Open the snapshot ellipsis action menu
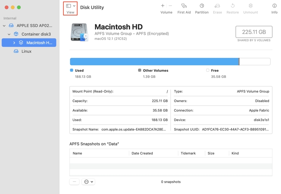 (88, 182)
